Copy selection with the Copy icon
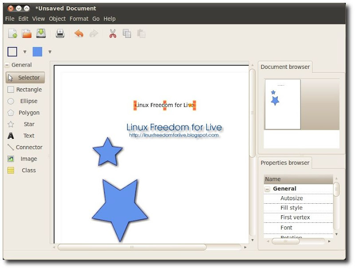 tap(127, 33)
